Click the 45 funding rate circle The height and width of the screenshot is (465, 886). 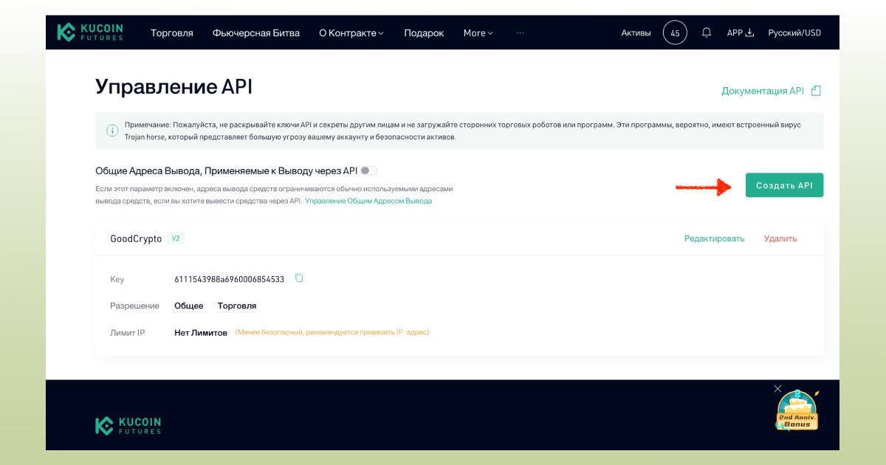(674, 32)
